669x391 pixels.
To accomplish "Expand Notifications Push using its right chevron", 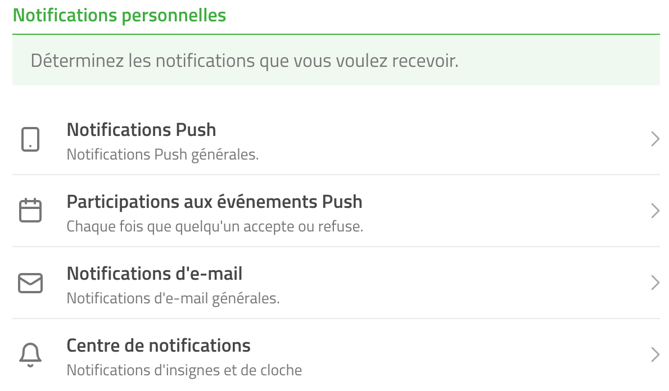I will 655,139.
